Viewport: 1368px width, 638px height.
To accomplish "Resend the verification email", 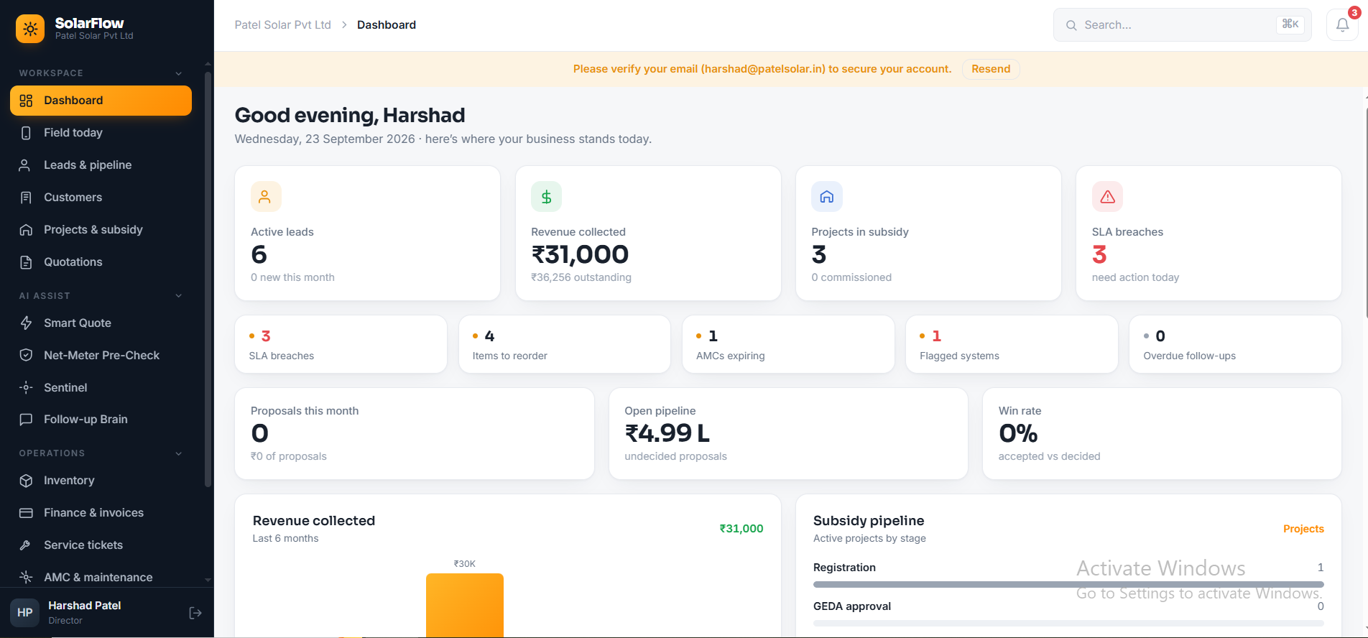I will click(991, 69).
